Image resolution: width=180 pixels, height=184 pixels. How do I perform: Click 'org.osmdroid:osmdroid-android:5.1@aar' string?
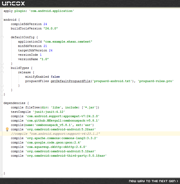(61, 151)
